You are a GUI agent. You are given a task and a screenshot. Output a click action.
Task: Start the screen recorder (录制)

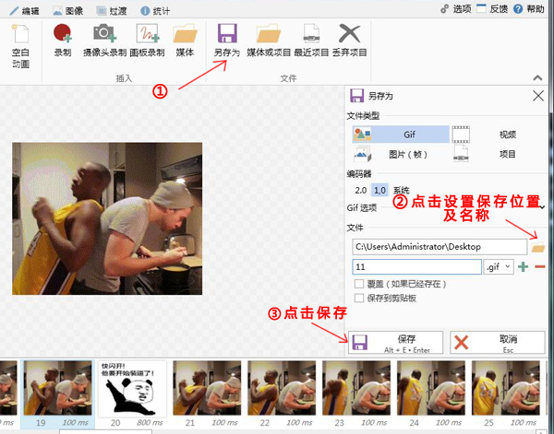[63, 41]
